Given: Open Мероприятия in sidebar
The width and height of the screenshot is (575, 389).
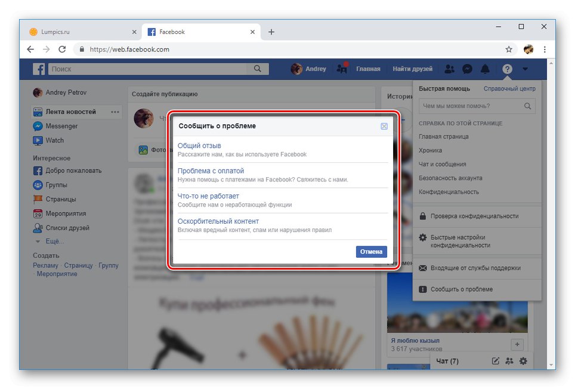Looking at the screenshot, I should (60, 214).
